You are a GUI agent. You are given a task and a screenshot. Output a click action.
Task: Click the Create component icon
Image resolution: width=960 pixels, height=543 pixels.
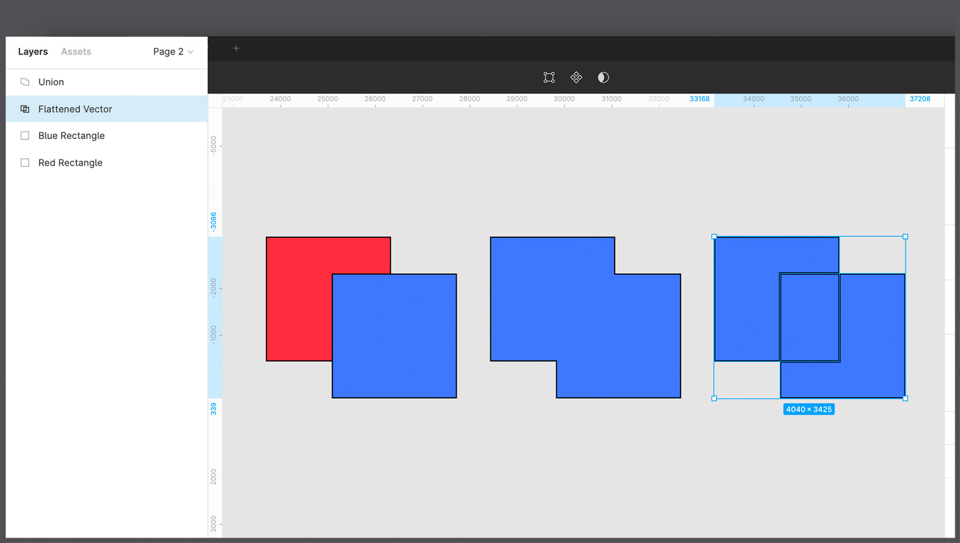point(576,77)
